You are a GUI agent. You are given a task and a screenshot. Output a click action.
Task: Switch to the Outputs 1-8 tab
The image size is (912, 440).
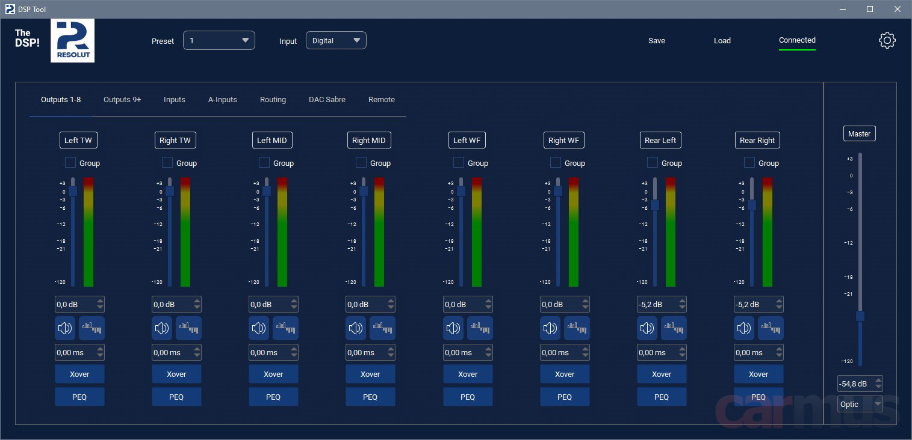61,100
